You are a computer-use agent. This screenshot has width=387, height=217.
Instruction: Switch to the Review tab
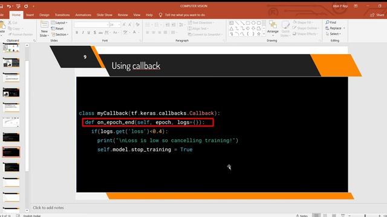pyautogui.click(x=123, y=15)
